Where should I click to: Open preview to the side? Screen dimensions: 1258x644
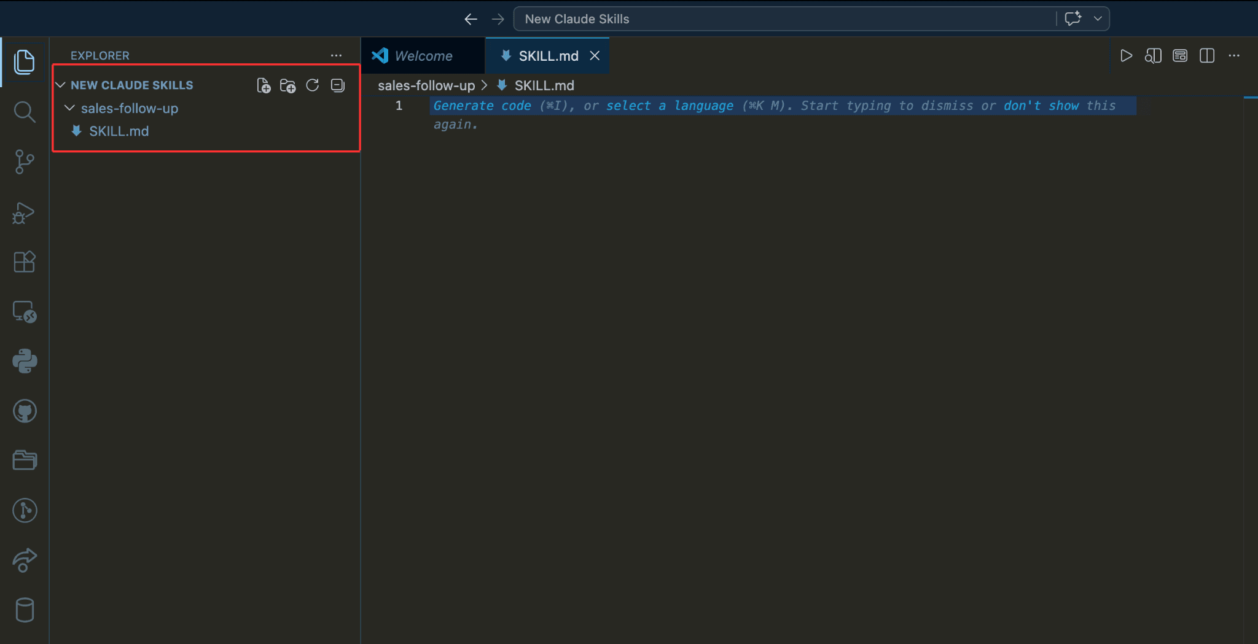point(1153,56)
